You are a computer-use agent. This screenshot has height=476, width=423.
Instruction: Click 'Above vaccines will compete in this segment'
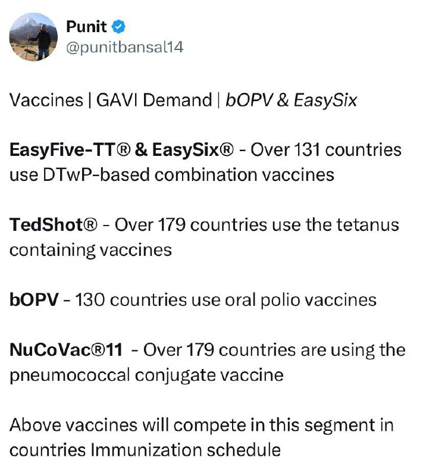tap(200, 425)
